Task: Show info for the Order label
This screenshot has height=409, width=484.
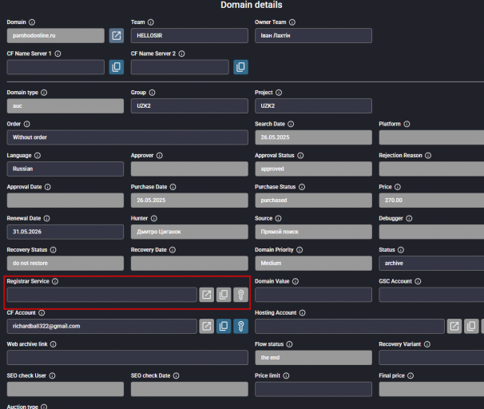Action: point(27,124)
